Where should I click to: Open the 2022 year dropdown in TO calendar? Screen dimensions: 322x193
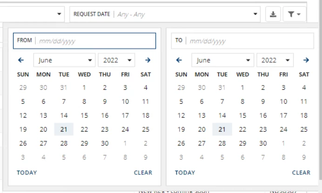point(275,60)
